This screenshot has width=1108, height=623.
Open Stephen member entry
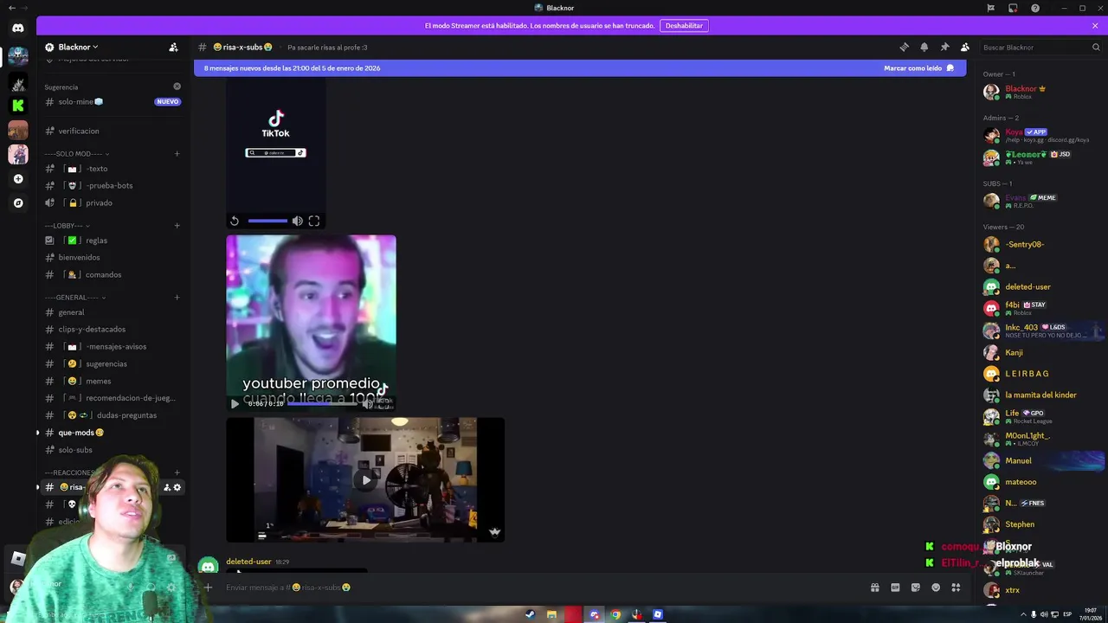tap(1041, 524)
